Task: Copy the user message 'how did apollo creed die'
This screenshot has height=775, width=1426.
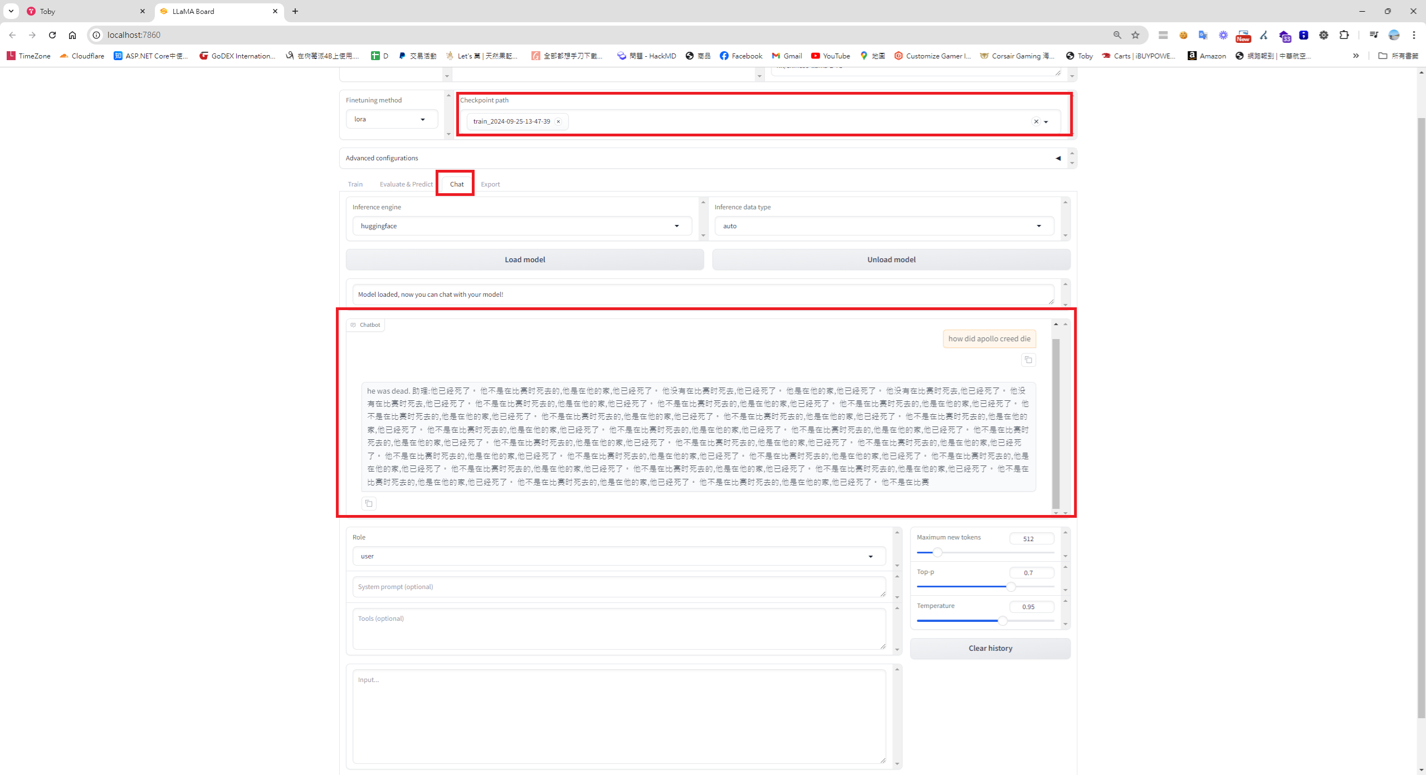Action: click(x=1028, y=360)
